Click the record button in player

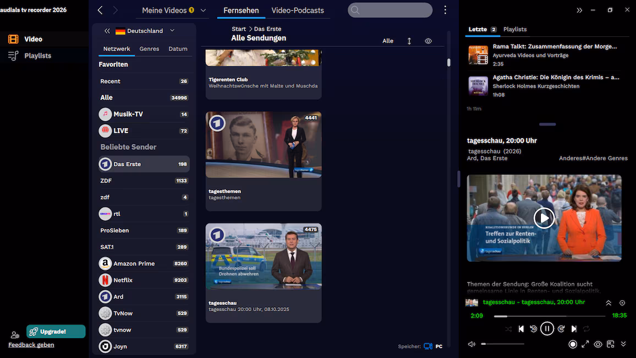(573, 344)
